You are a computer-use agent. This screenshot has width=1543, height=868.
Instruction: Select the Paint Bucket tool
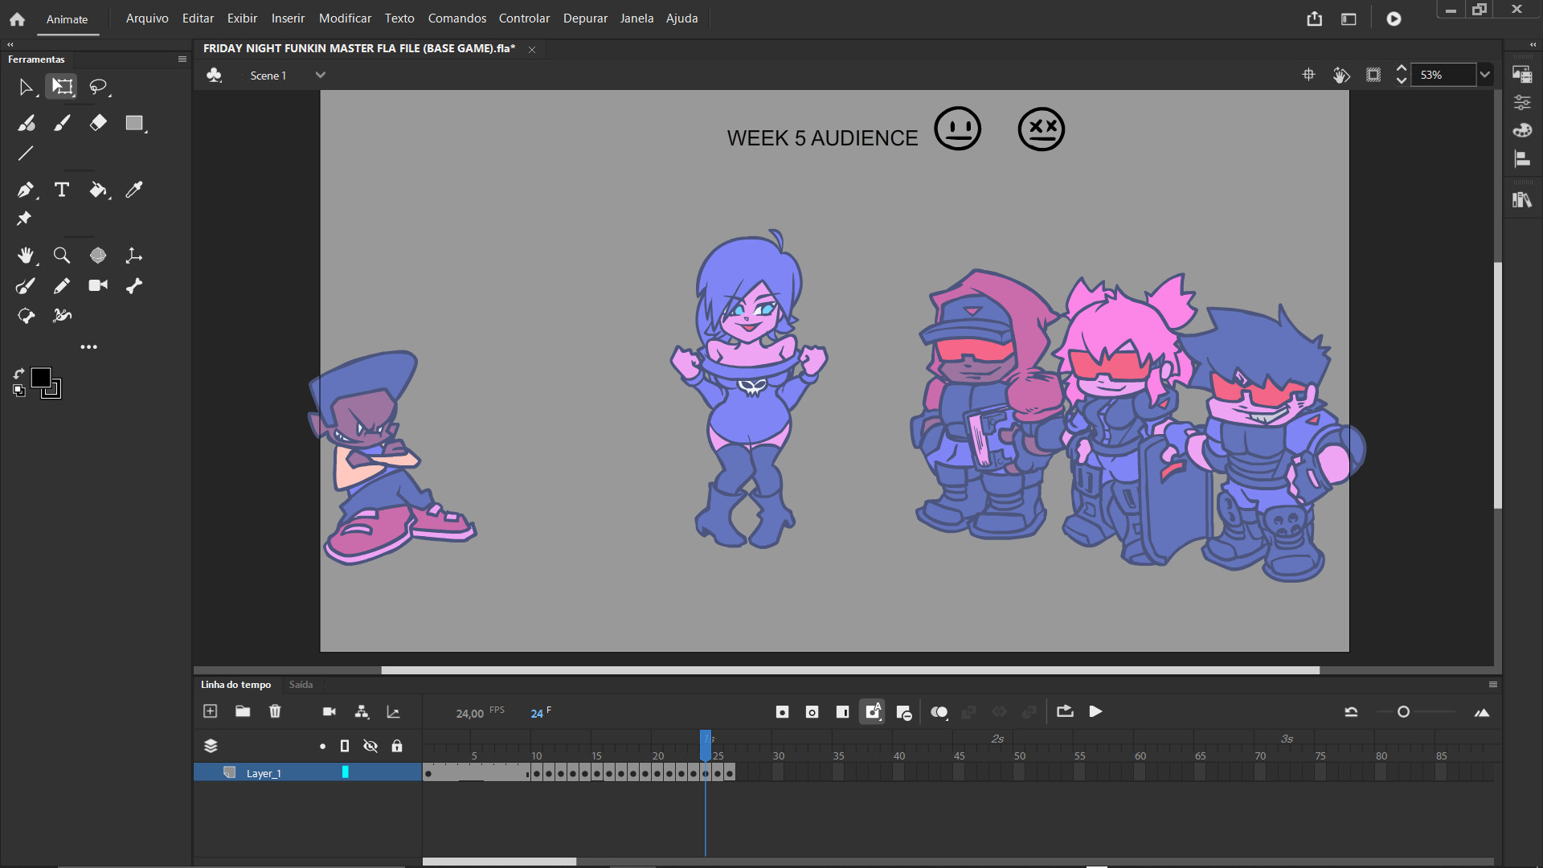pos(98,190)
